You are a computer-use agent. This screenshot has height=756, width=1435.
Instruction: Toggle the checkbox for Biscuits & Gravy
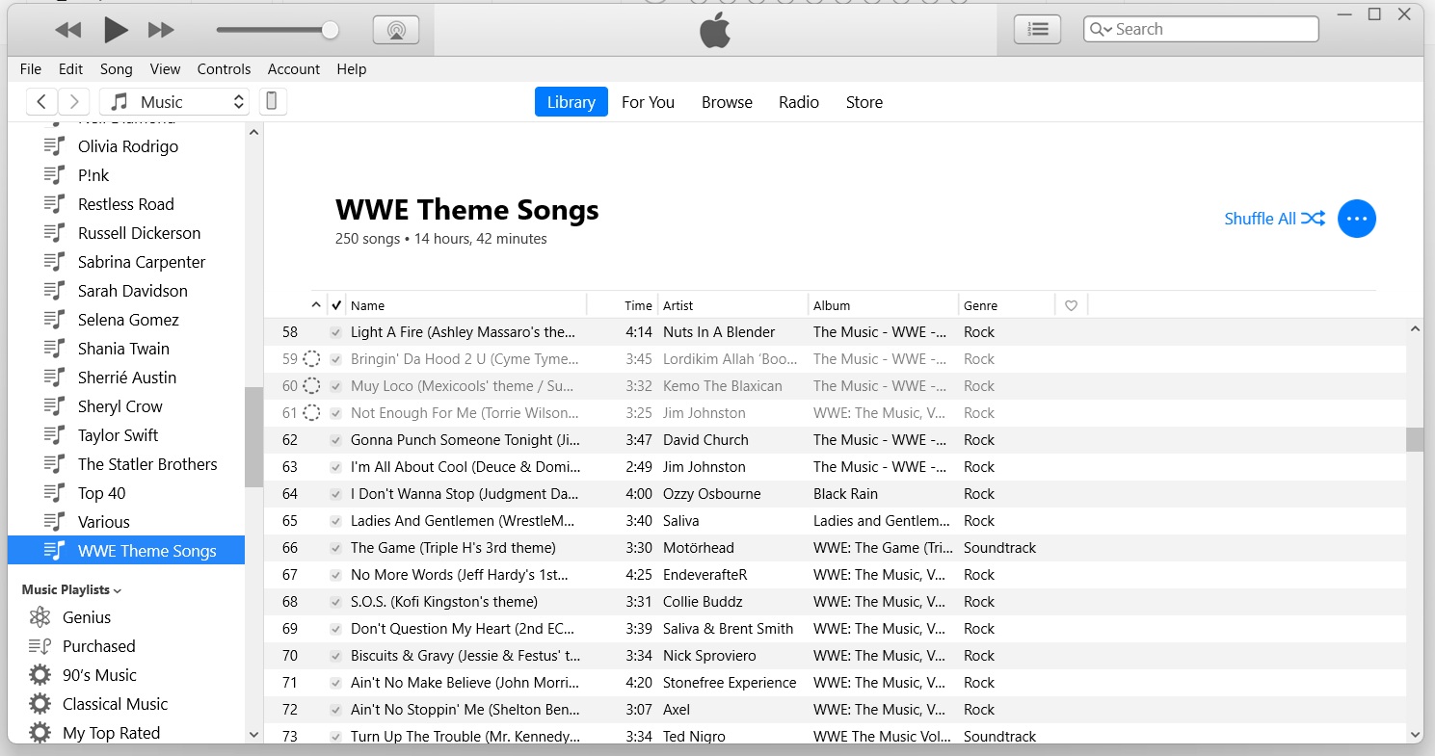coord(335,656)
